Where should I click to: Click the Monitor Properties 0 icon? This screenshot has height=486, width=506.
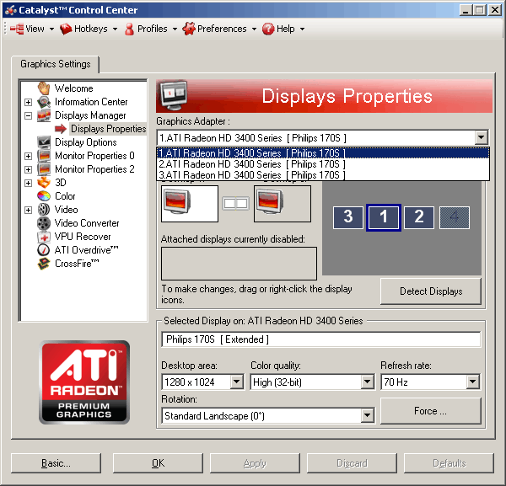(x=44, y=156)
